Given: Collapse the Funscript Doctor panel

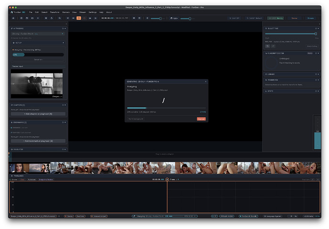Looking at the screenshot, I should [318, 54].
